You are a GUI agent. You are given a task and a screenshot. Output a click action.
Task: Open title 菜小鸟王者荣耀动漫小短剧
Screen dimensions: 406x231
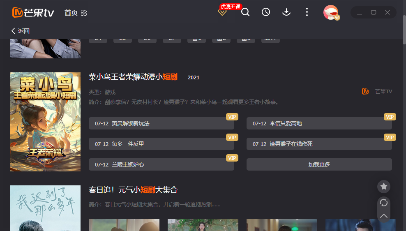point(133,77)
